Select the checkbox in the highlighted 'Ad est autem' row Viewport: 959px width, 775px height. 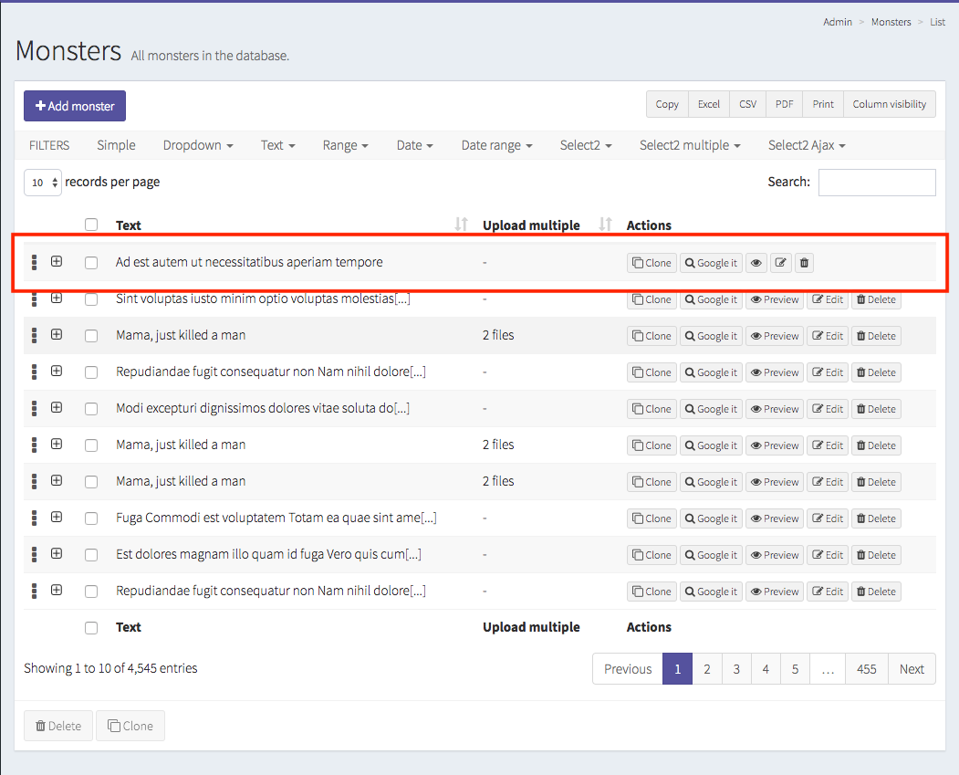coord(90,262)
